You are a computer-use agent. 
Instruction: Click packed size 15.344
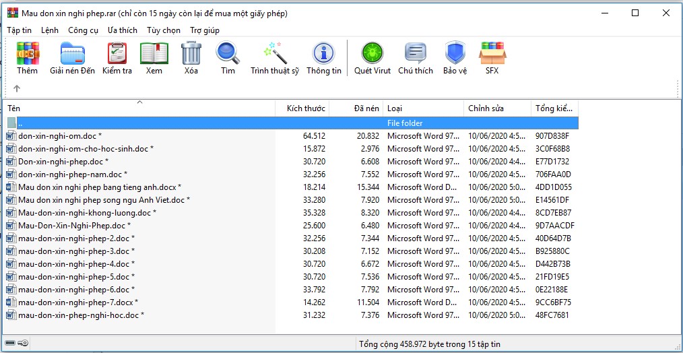point(368,187)
